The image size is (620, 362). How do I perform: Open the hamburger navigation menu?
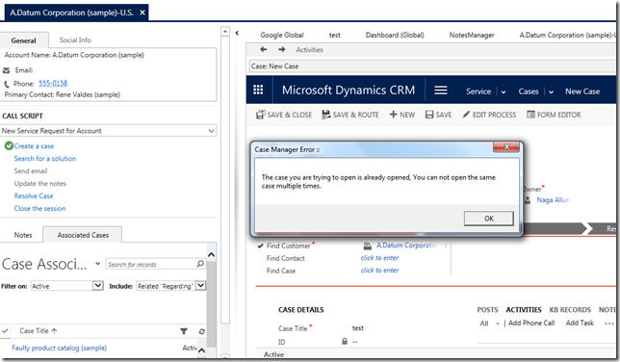point(441,90)
